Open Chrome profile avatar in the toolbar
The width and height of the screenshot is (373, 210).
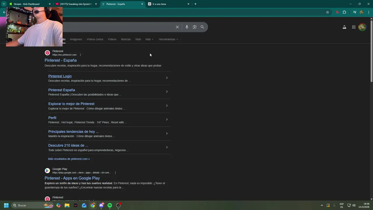pos(362,12)
